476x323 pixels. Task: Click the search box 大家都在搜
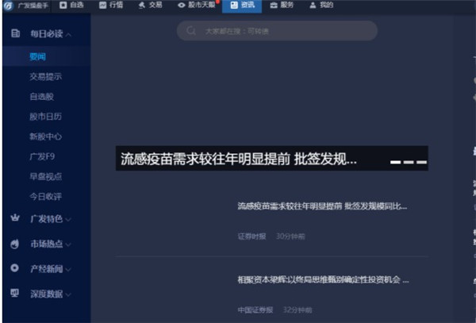[277, 31]
